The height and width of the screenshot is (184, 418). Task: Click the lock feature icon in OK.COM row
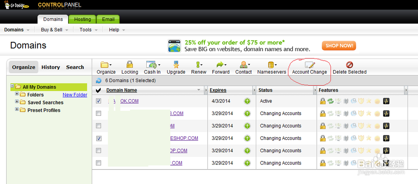click(323, 101)
